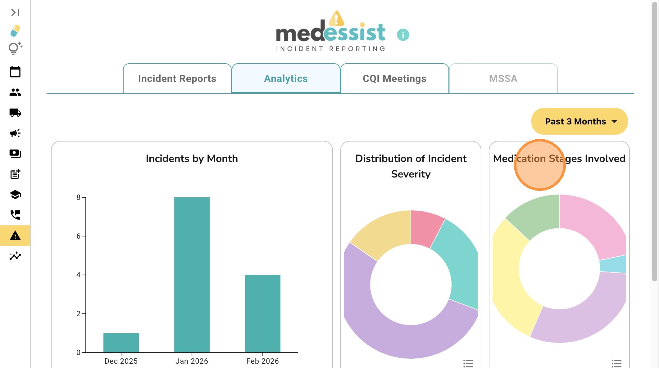Open the calendar icon in sidebar

point(15,72)
